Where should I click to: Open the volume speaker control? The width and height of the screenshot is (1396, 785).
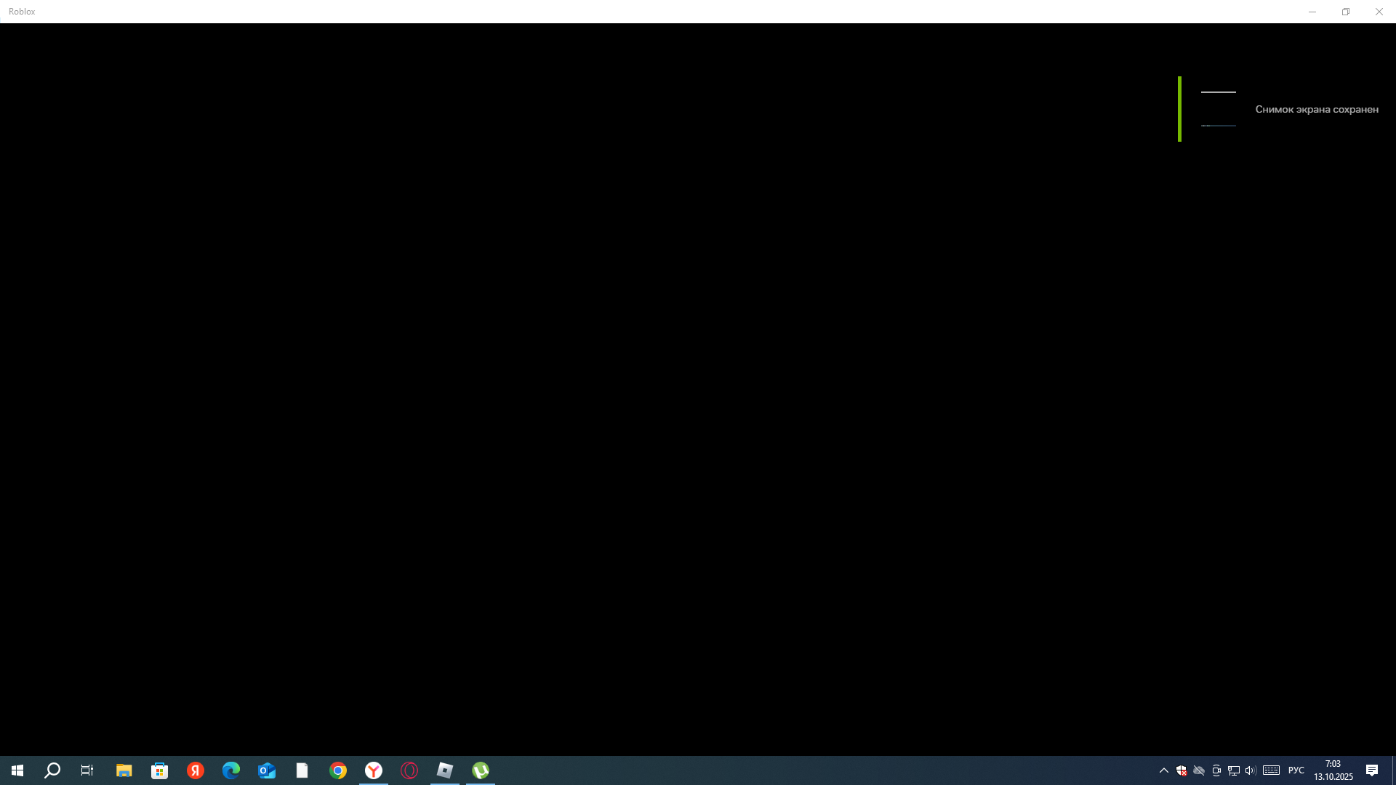[x=1251, y=770]
